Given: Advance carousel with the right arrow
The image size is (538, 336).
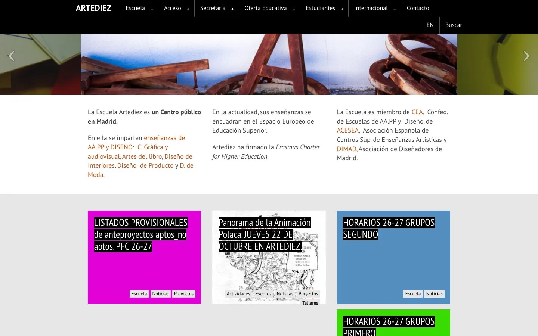Looking at the screenshot, I should (526, 56).
